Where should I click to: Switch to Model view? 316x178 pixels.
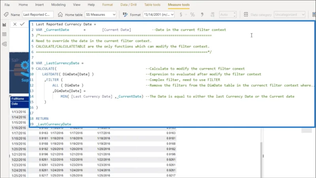coord(4,44)
